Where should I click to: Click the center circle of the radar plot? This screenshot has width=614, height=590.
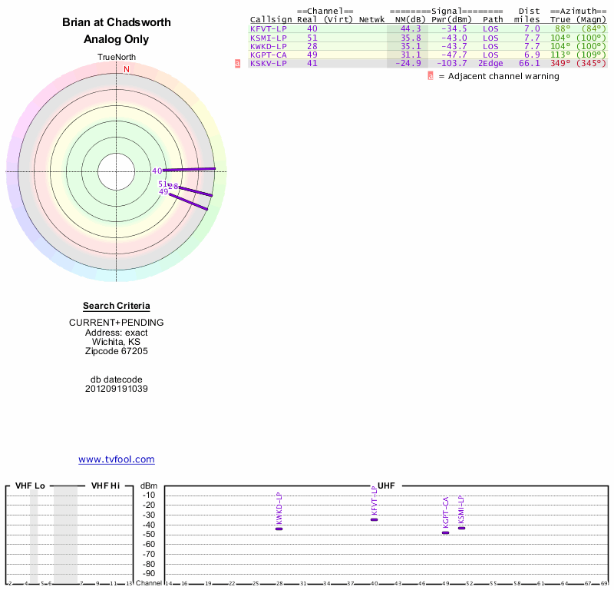tap(117, 172)
